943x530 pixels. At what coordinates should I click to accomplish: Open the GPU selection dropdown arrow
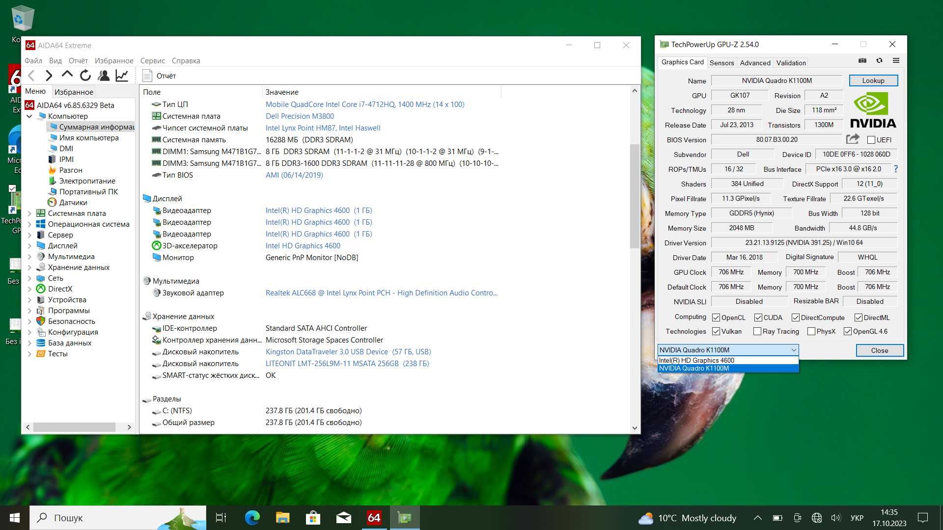[793, 350]
